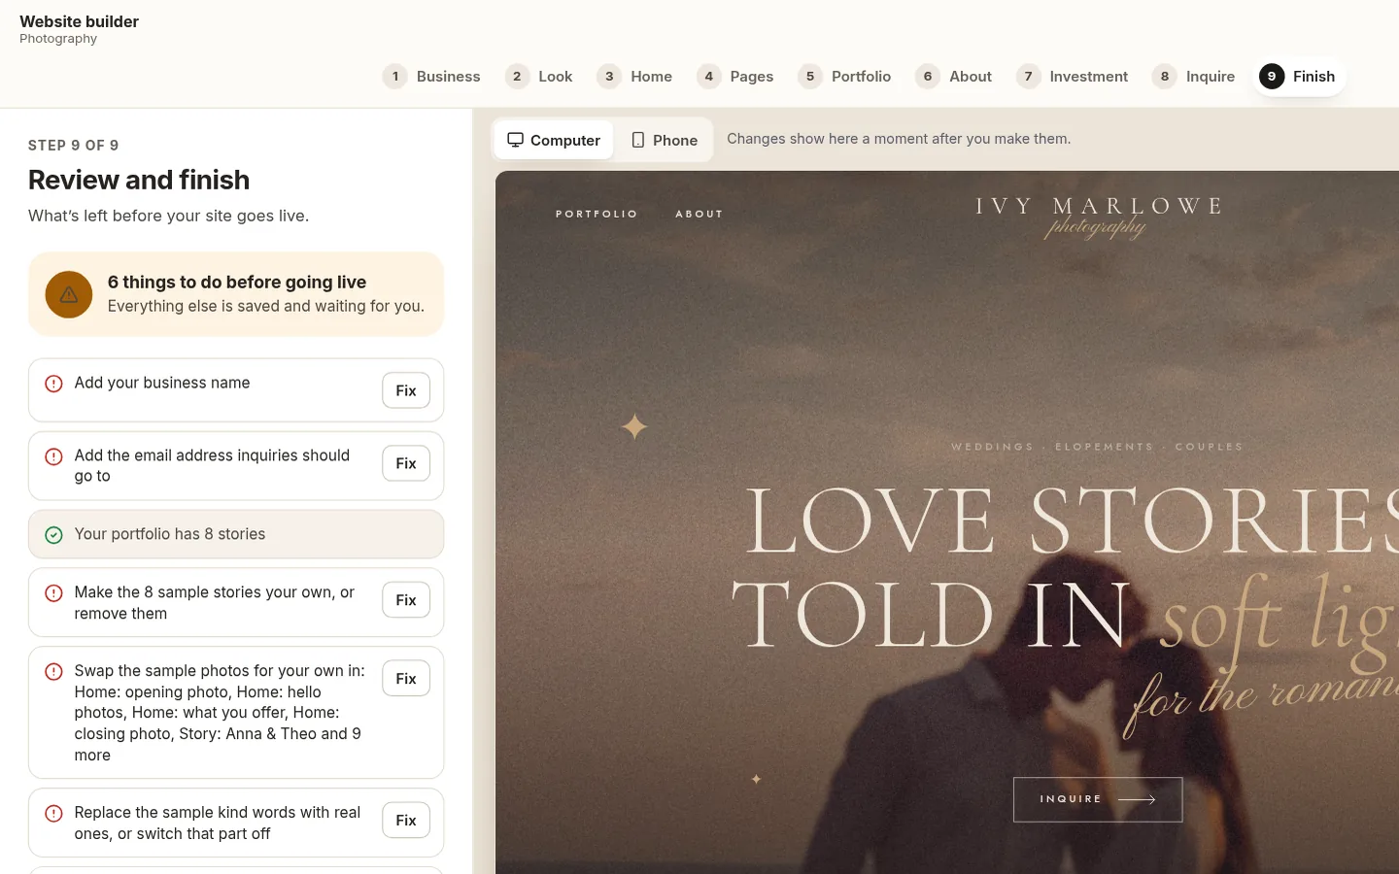The height and width of the screenshot is (874, 1399).
Task: Jump to step 6 About
Action: tap(955, 77)
